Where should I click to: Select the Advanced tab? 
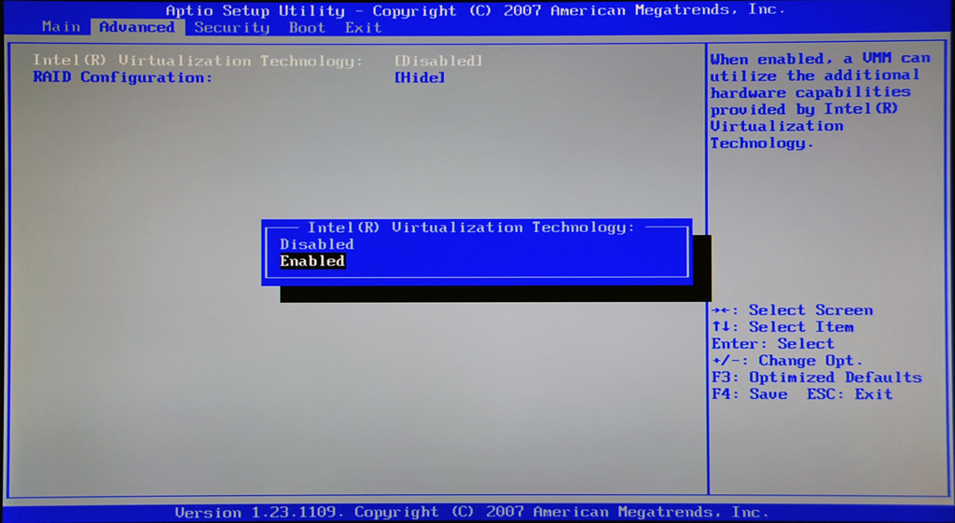point(136,27)
